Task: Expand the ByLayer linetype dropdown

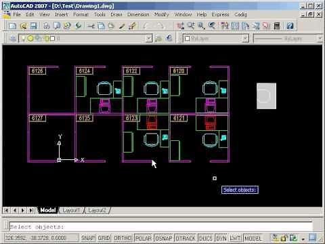Action: coord(320,39)
